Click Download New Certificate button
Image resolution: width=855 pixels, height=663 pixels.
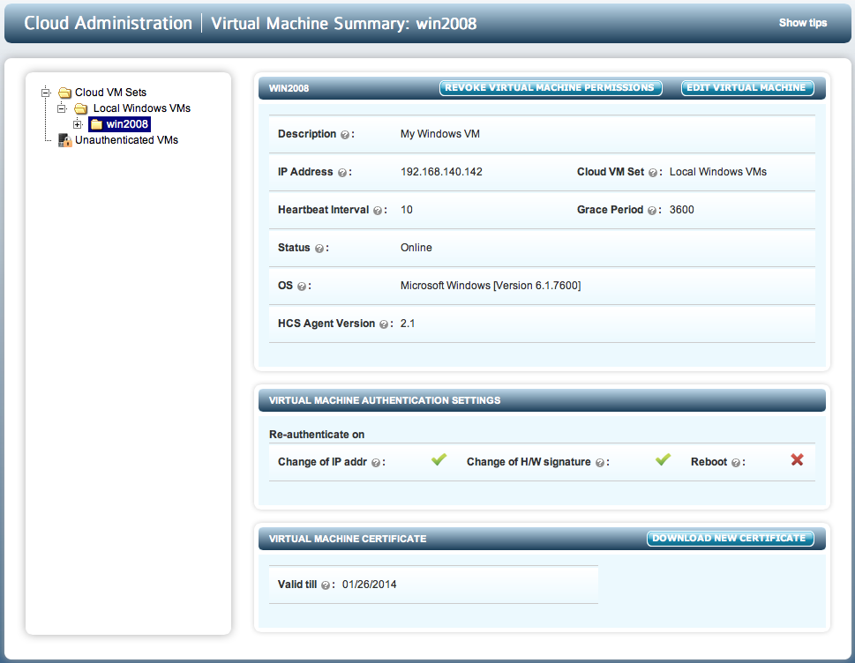pos(730,539)
